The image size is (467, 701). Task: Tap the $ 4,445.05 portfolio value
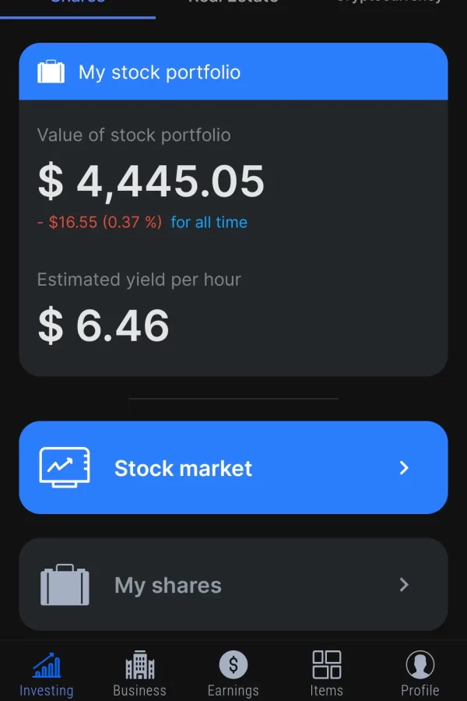point(152,181)
